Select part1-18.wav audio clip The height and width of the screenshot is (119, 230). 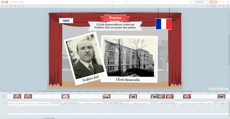(82, 103)
